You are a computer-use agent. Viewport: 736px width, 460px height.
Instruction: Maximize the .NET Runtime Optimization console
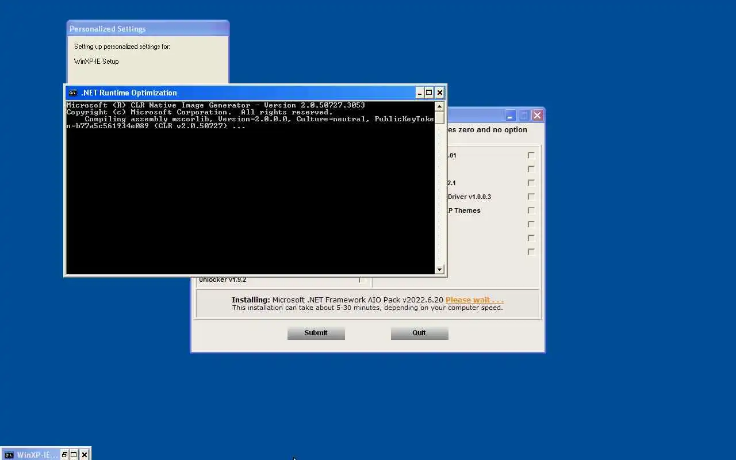tap(429, 93)
